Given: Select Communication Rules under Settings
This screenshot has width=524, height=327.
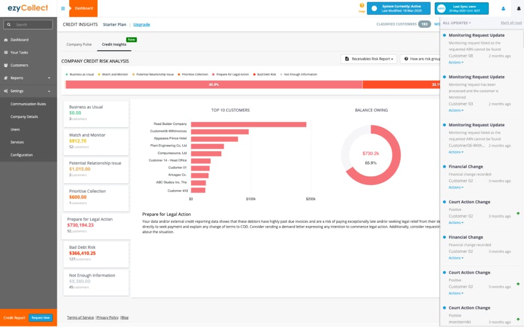Looking at the screenshot, I should 28,104.
